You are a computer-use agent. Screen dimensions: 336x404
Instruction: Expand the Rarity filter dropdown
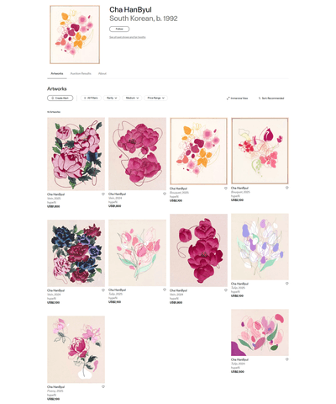point(112,98)
